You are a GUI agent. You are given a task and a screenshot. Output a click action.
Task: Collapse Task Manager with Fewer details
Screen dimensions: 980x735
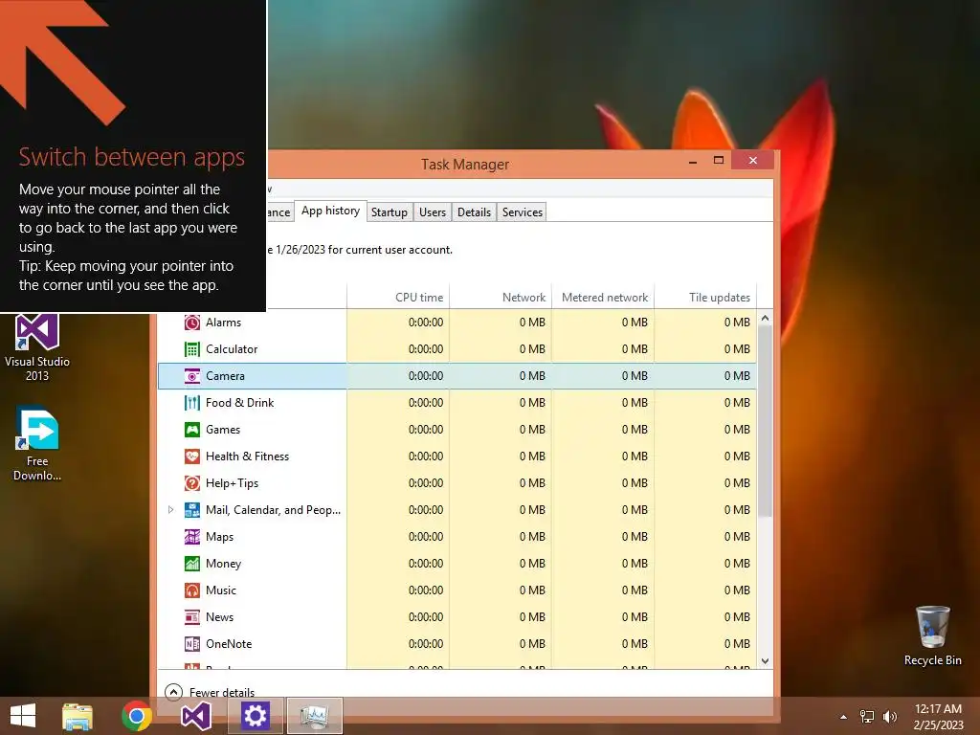click(x=210, y=692)
